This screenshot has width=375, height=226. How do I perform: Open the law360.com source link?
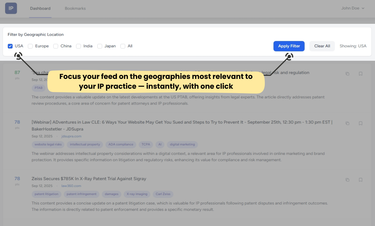click(x=71, y=186)
